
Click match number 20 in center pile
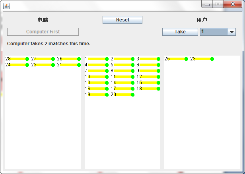122,95
